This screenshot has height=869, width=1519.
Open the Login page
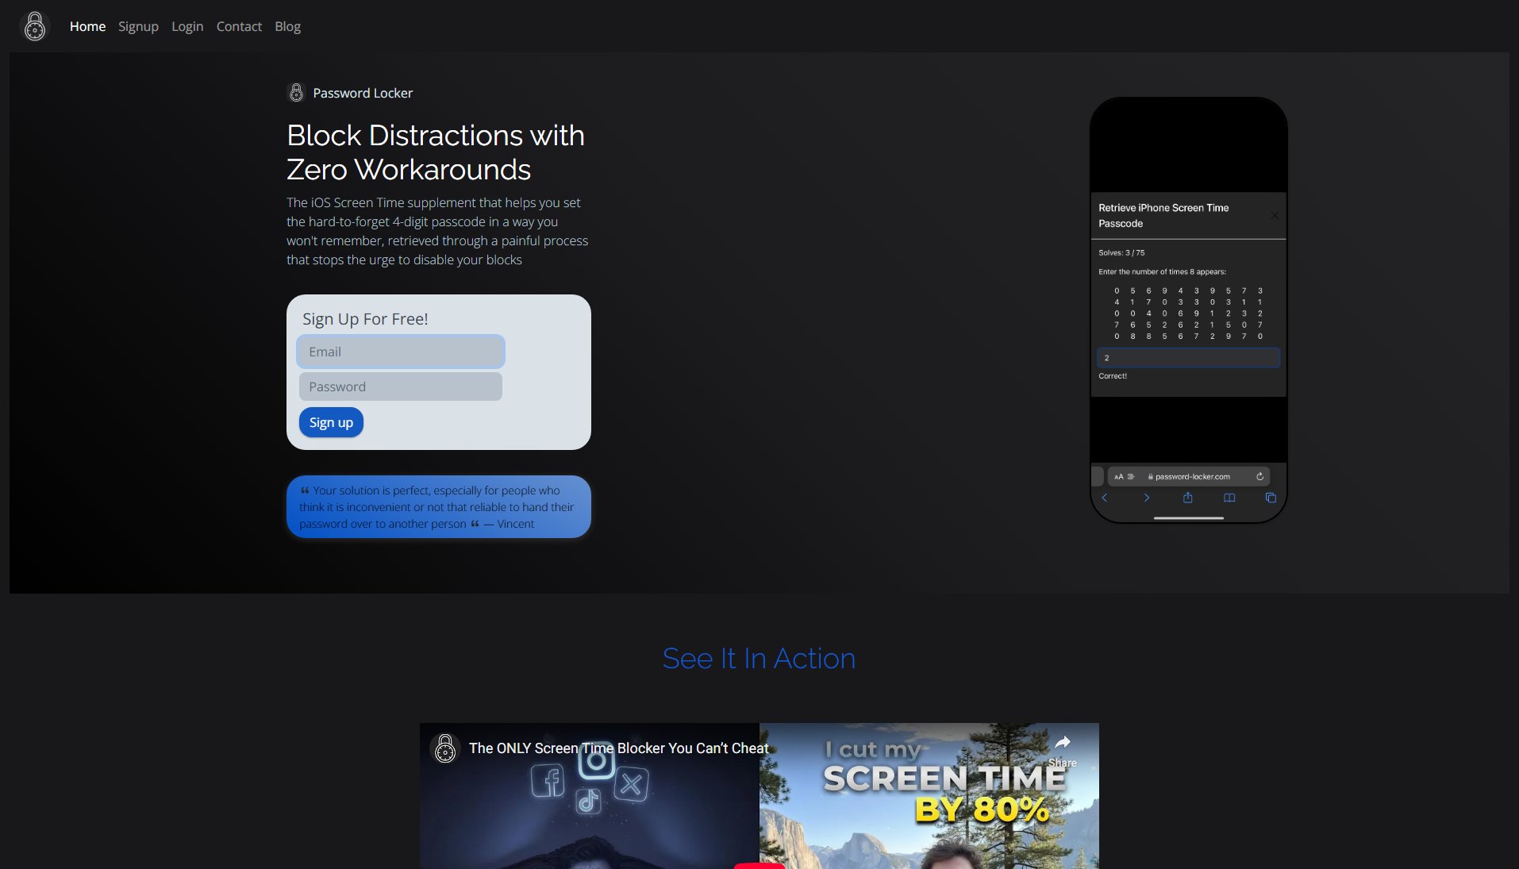tap(187, 26)
